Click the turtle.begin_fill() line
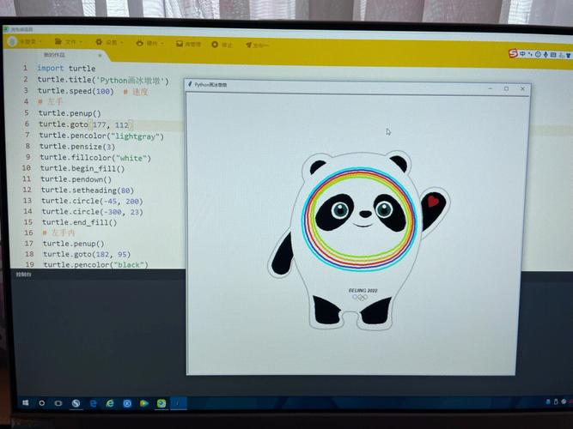Image resolution: width=573 pixels, height=429 pixels. [x=82, y=168]
